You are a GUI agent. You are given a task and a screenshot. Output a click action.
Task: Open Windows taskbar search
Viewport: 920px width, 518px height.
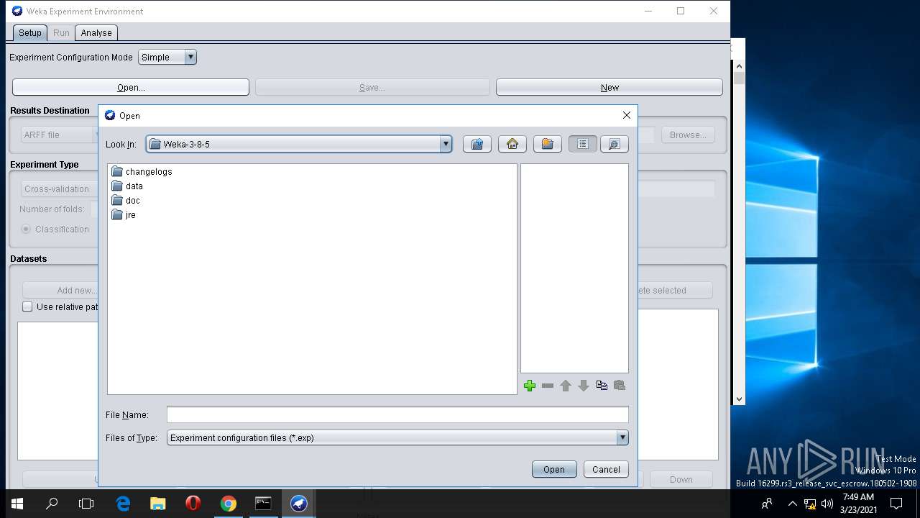pos(52,504)
